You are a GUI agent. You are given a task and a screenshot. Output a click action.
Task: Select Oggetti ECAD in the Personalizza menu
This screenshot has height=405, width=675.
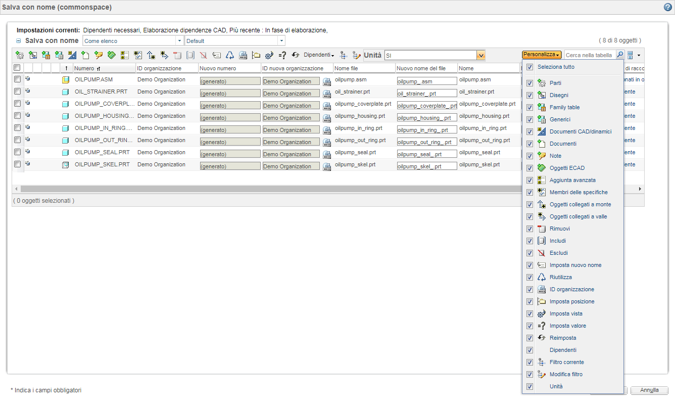567,168
